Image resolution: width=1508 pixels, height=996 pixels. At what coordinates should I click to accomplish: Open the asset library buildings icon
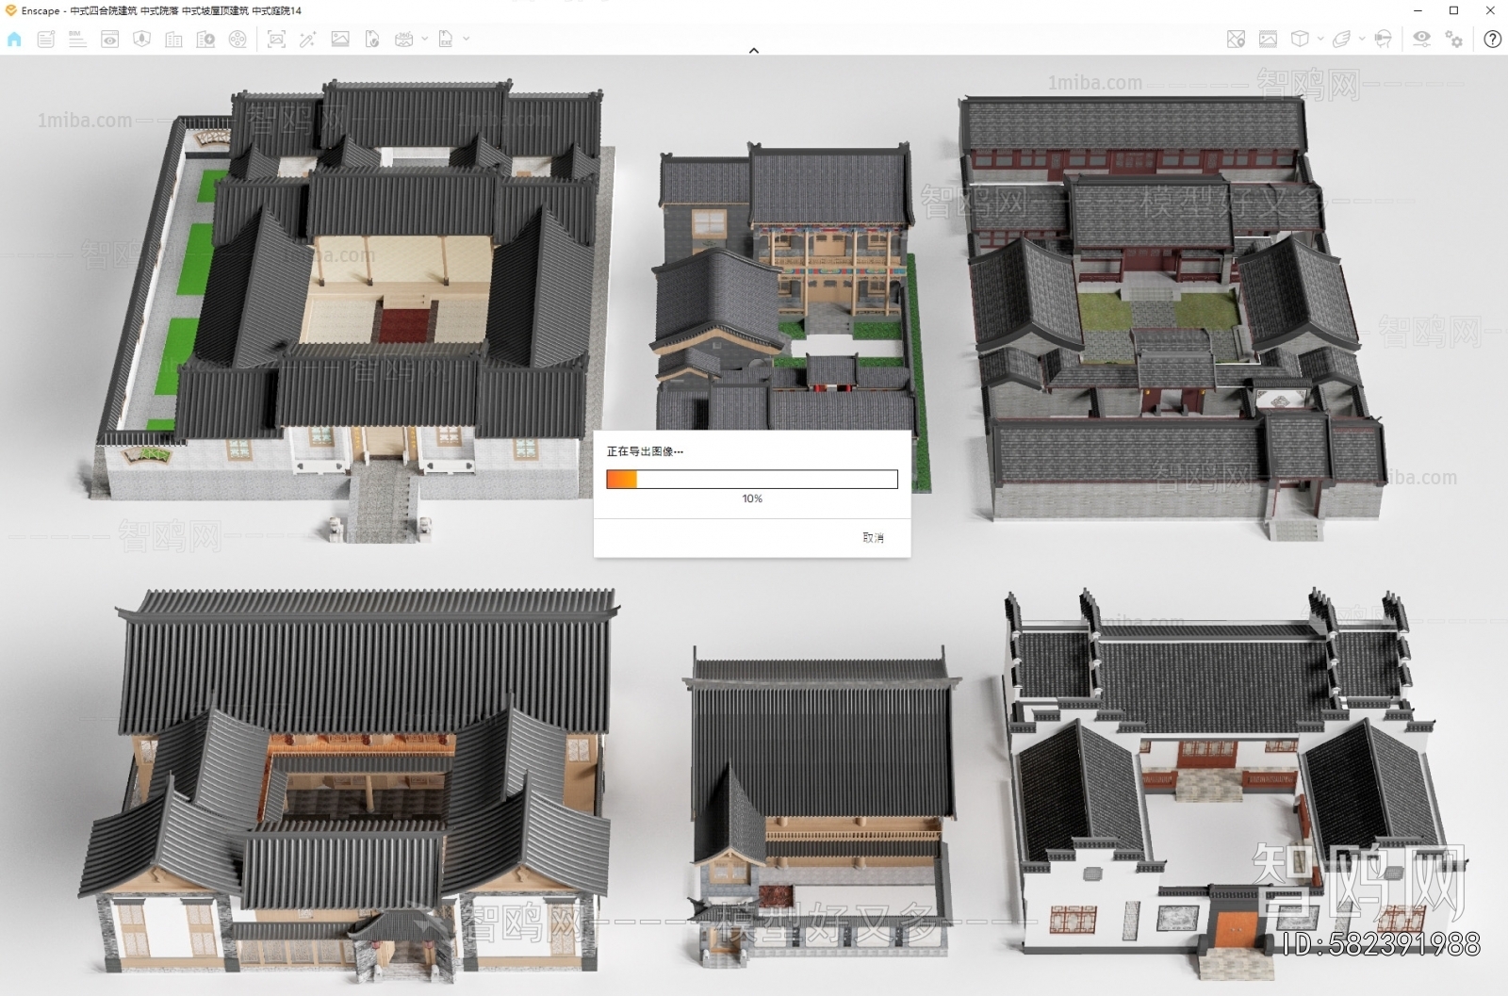click(173, 40)
